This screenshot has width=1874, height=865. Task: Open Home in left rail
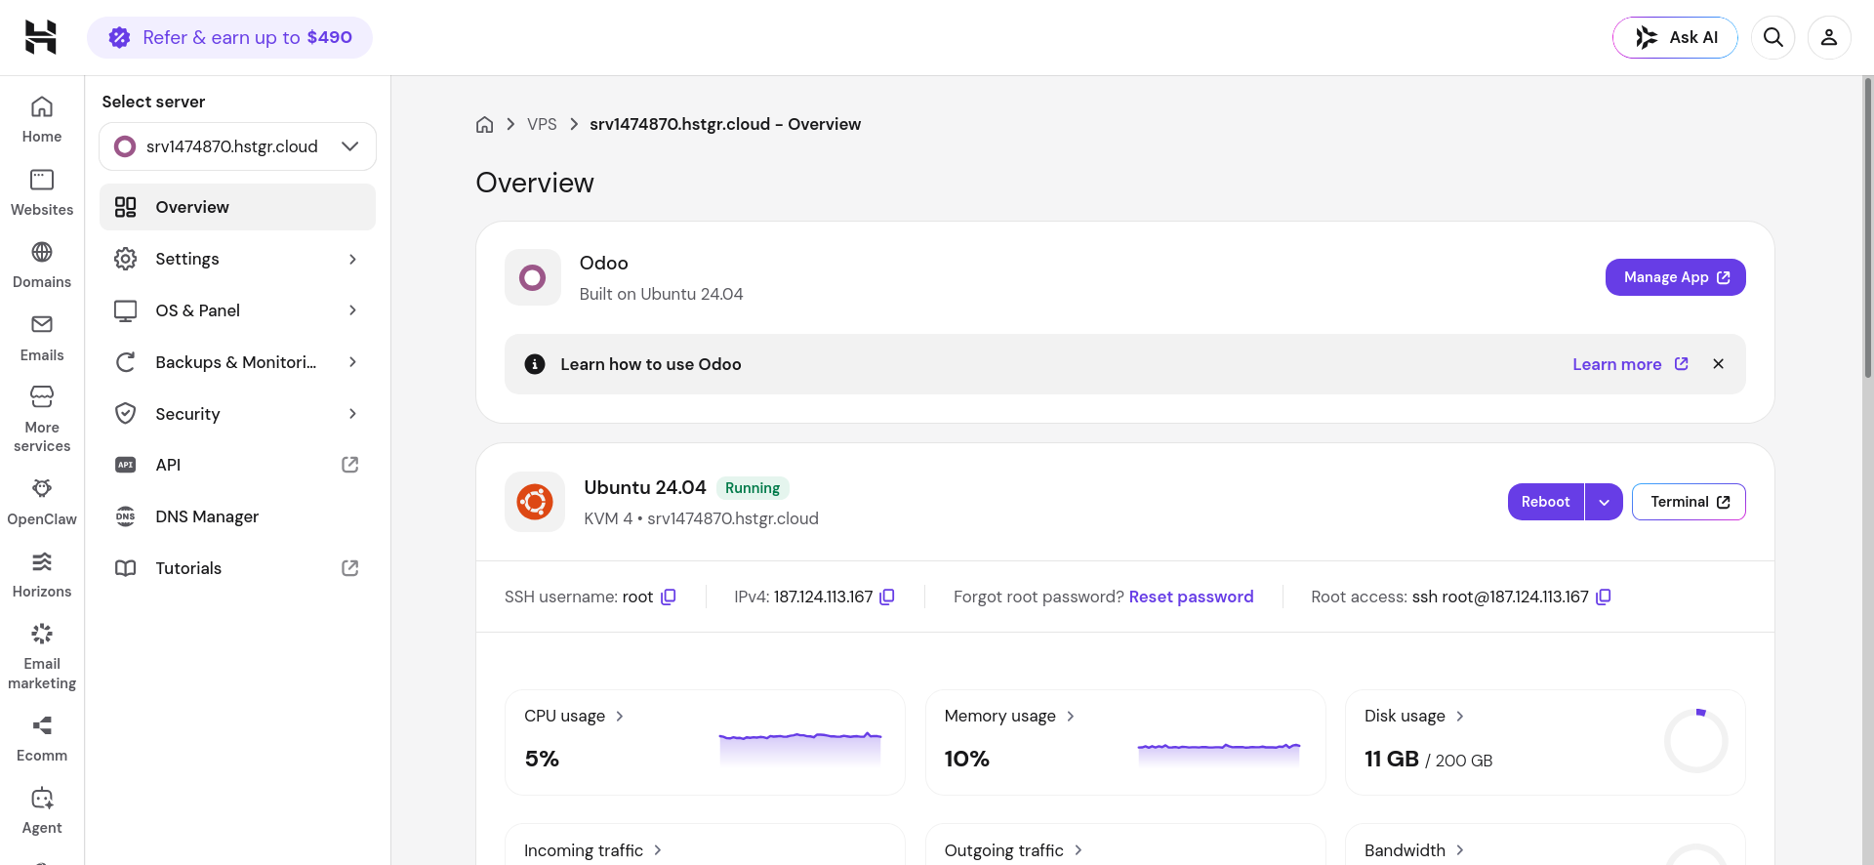coord(42,120)
